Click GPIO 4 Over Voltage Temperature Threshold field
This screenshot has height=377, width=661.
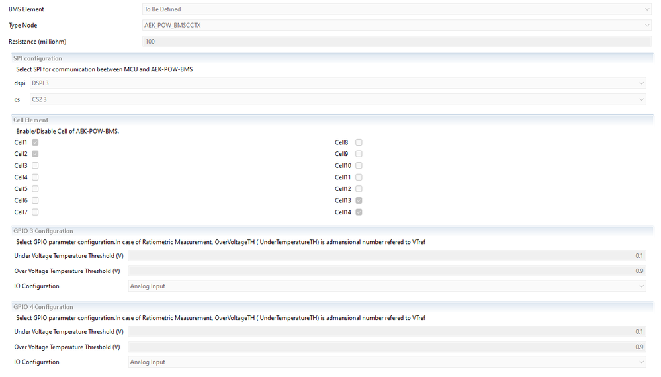point(387,347)
